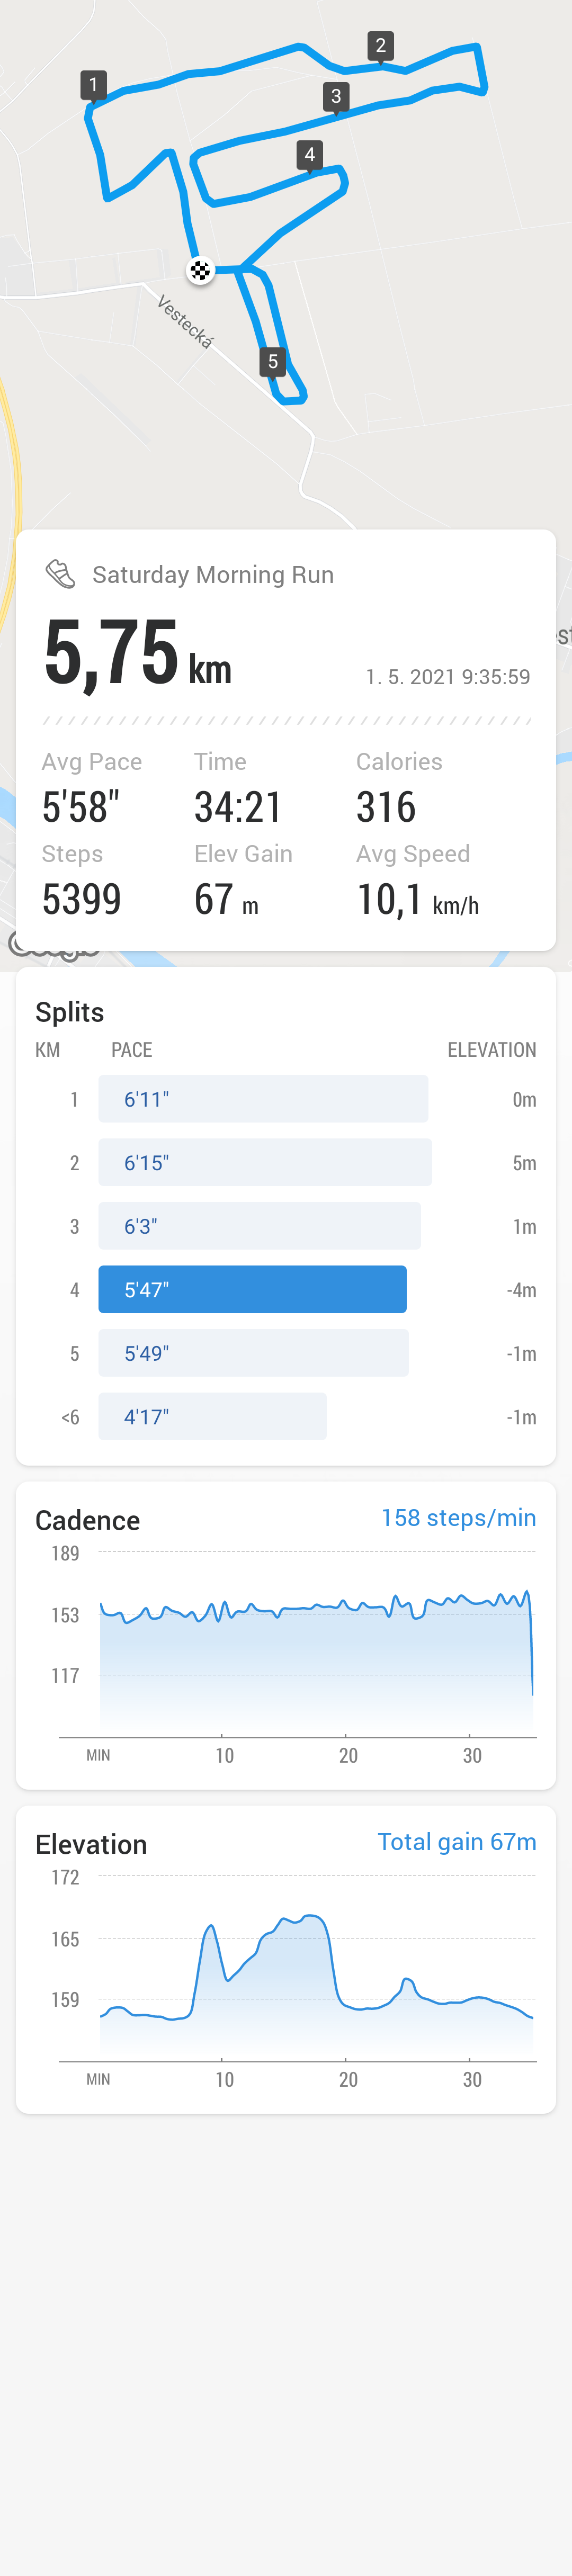
Task: Tap the kilometer 2 map marker
Action: click(x=380, y=46)
